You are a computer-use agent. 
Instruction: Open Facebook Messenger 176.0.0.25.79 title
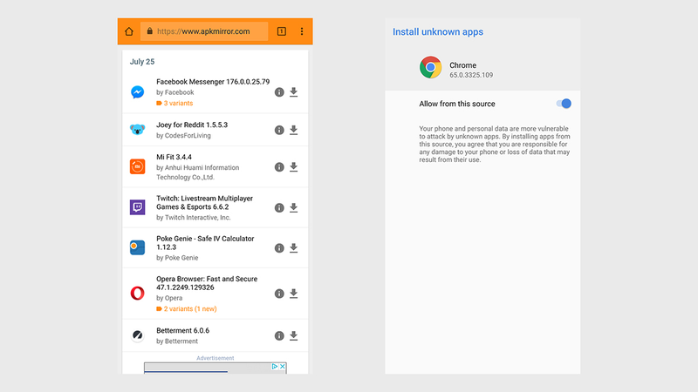pos(213,82)
